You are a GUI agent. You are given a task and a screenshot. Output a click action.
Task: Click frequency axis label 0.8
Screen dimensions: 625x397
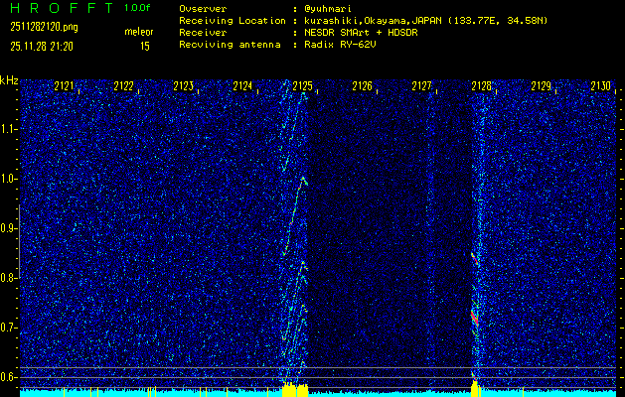point(9,278)
